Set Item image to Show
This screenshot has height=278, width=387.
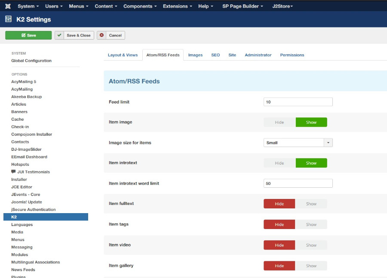coord(311,122)
